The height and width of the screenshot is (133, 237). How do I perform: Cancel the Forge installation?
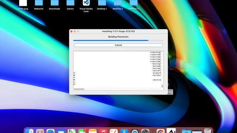[x=118, y=45]
